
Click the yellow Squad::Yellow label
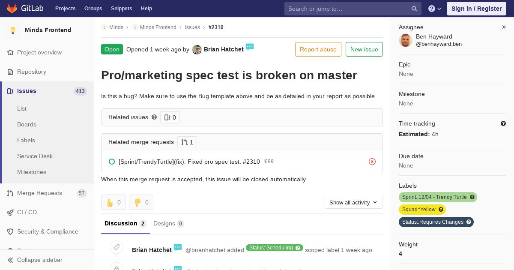(418, 210)
